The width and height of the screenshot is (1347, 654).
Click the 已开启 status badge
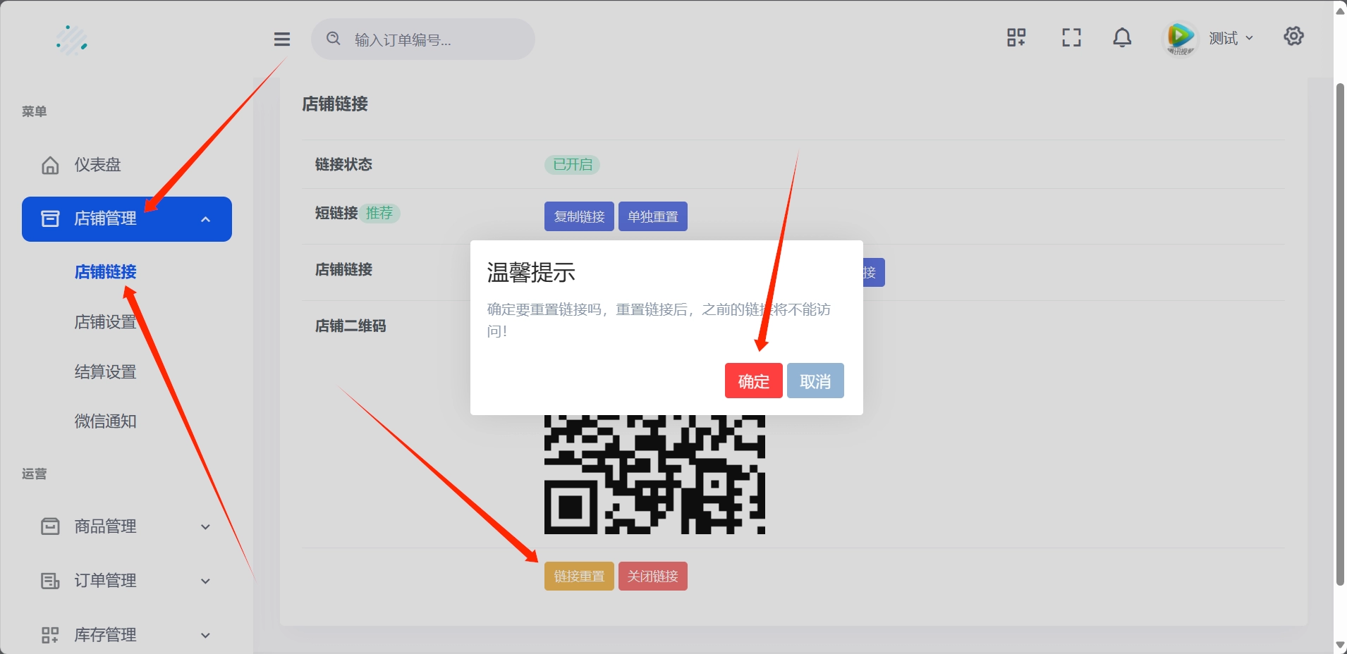click(572, 165)
